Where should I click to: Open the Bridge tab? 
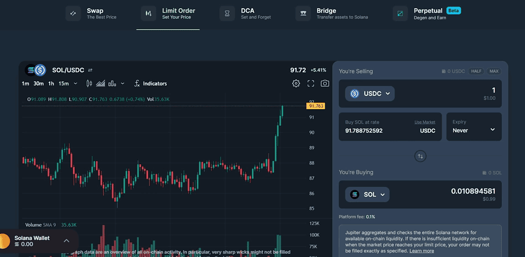(x=332, y=13)
